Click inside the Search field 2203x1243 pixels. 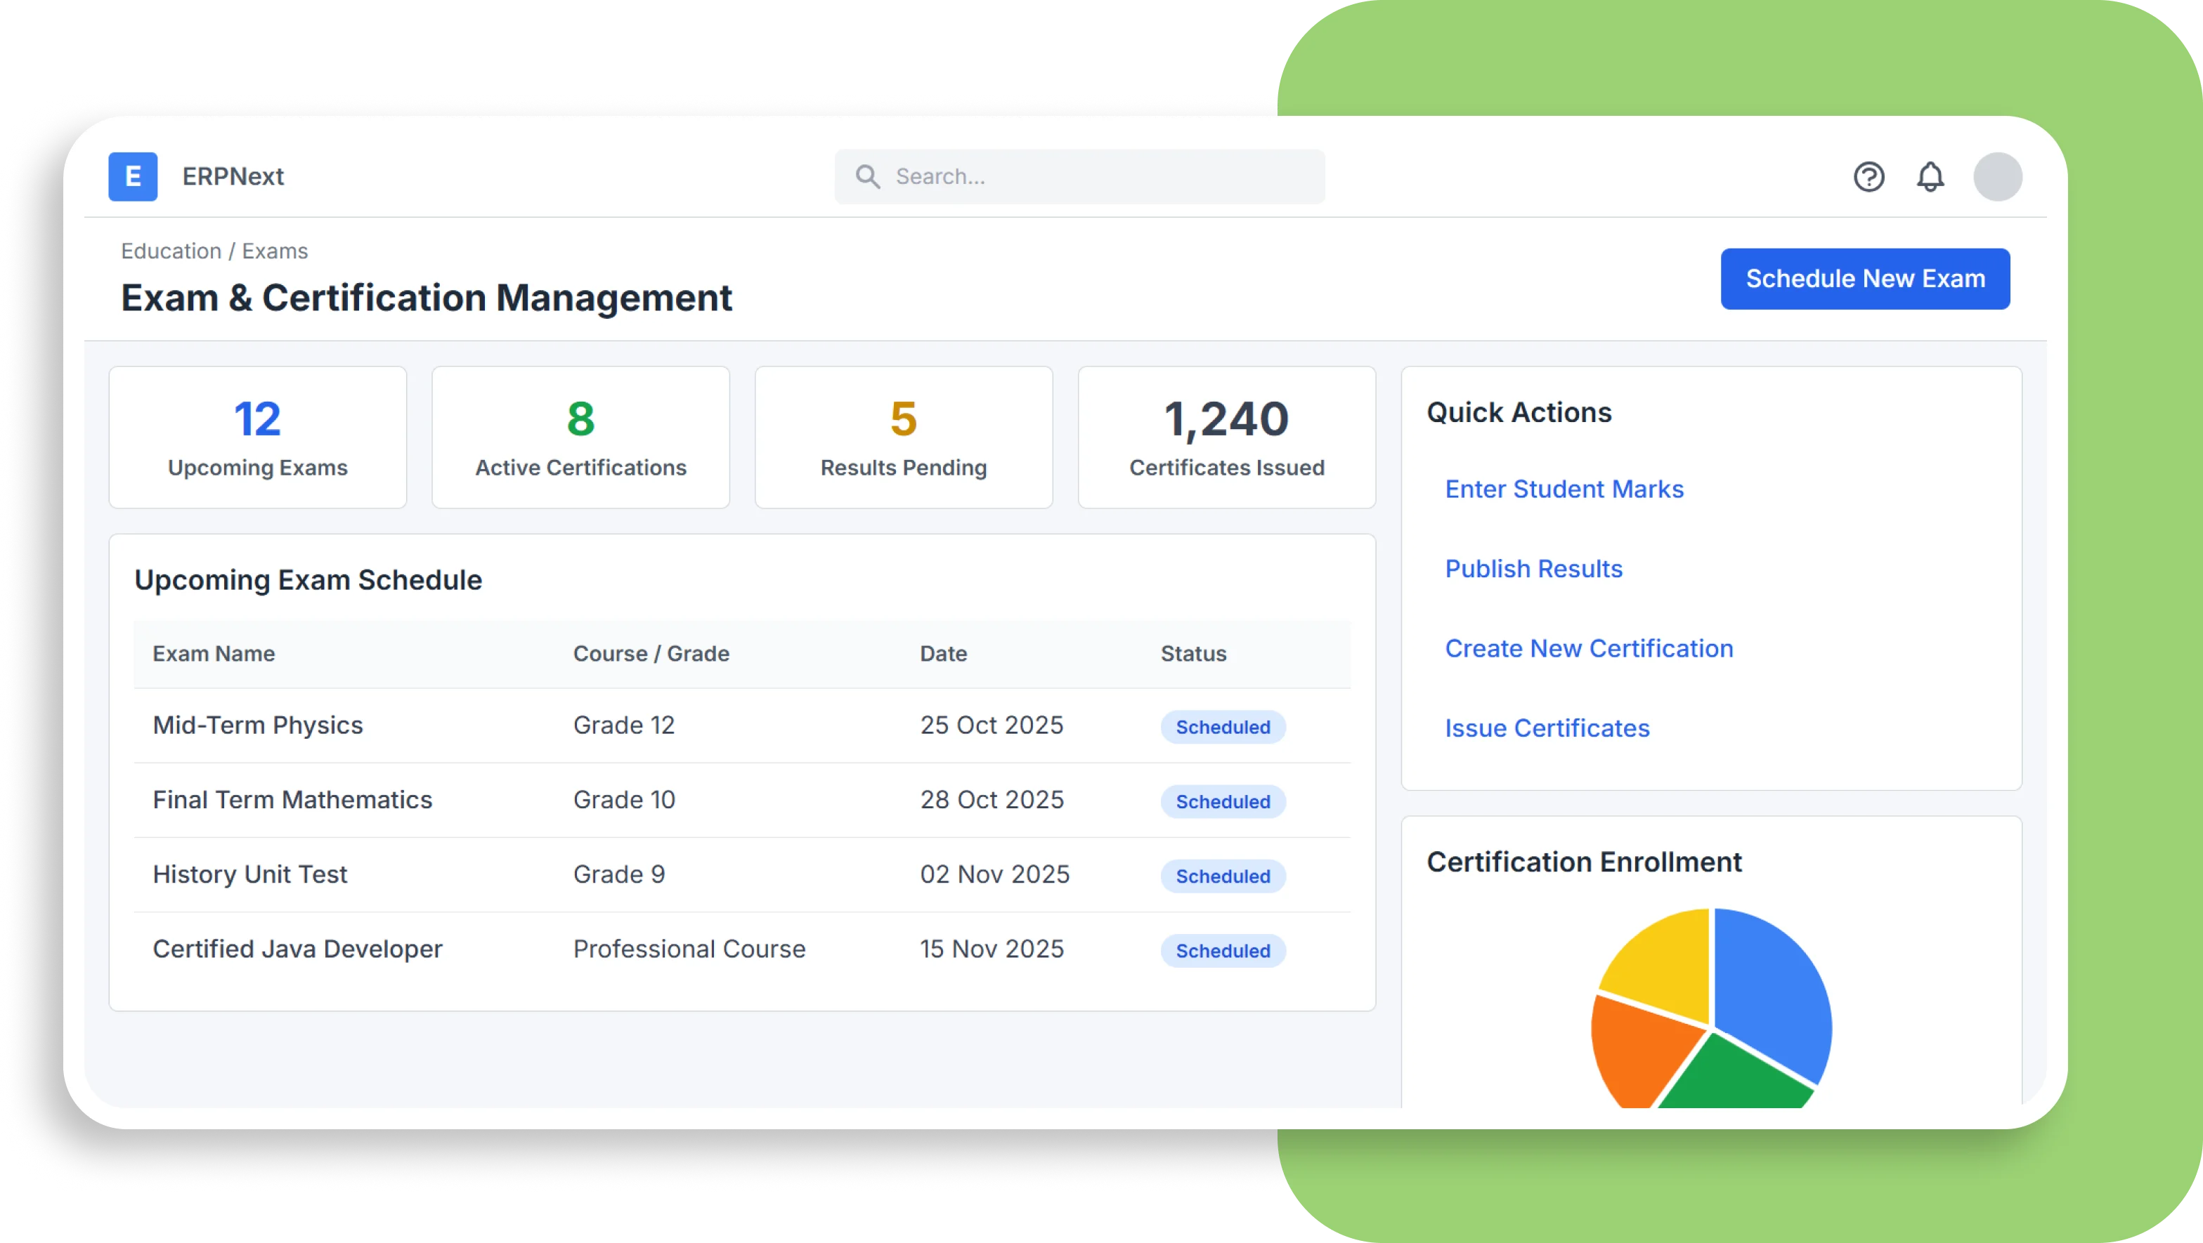[x=1077, y=176]
